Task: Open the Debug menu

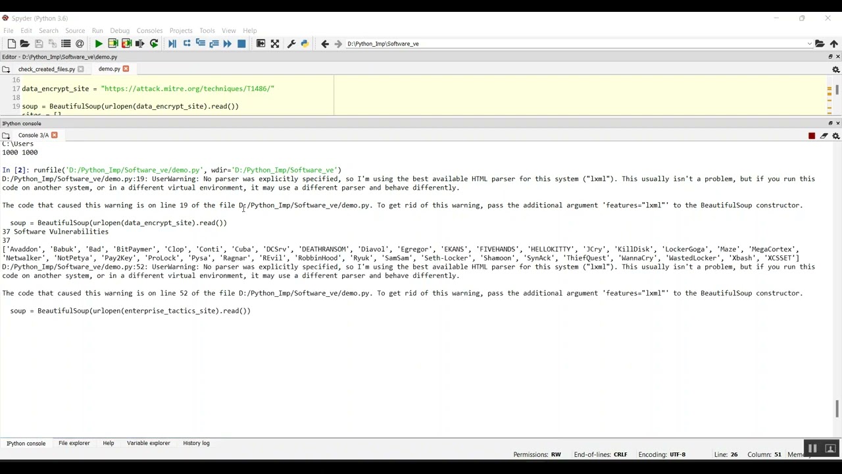Action: coord(120,30)
